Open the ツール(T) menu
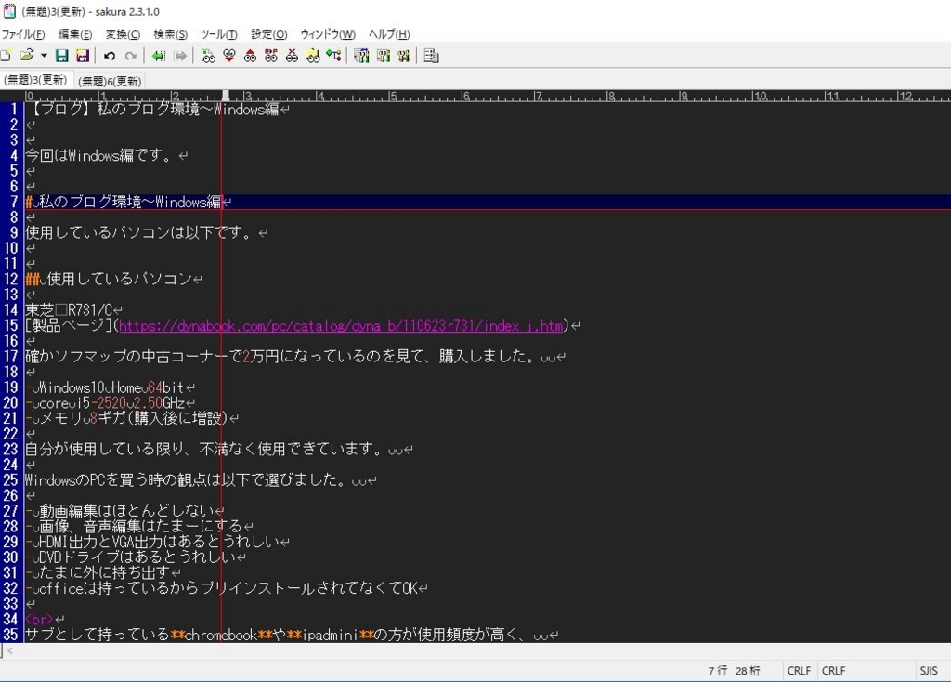This screenshot has width=951, height=682. pos(219,34)
